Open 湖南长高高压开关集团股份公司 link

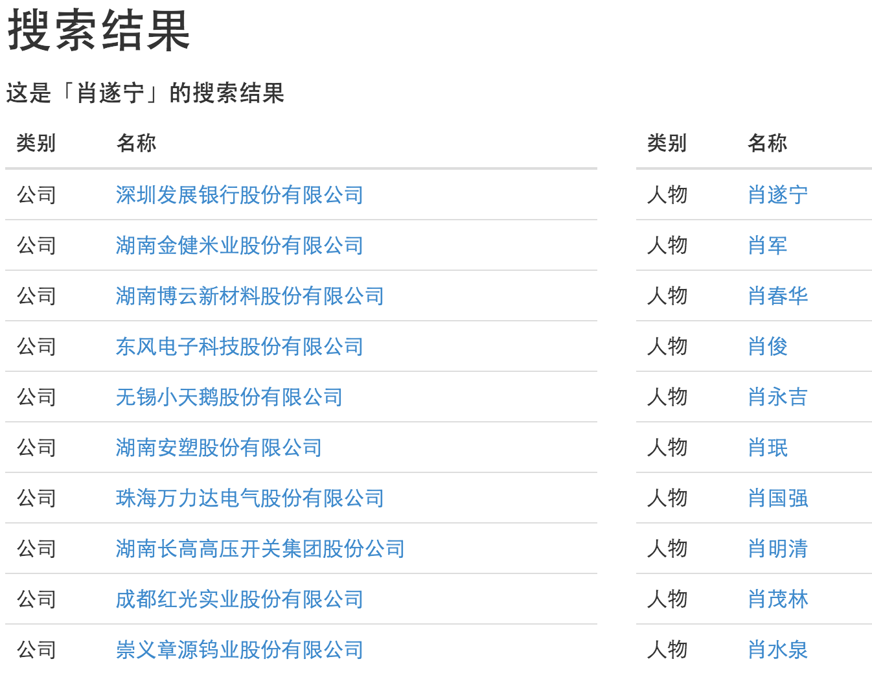260,549
